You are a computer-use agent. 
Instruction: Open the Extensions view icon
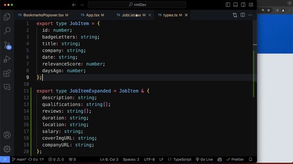coord(7,73)
